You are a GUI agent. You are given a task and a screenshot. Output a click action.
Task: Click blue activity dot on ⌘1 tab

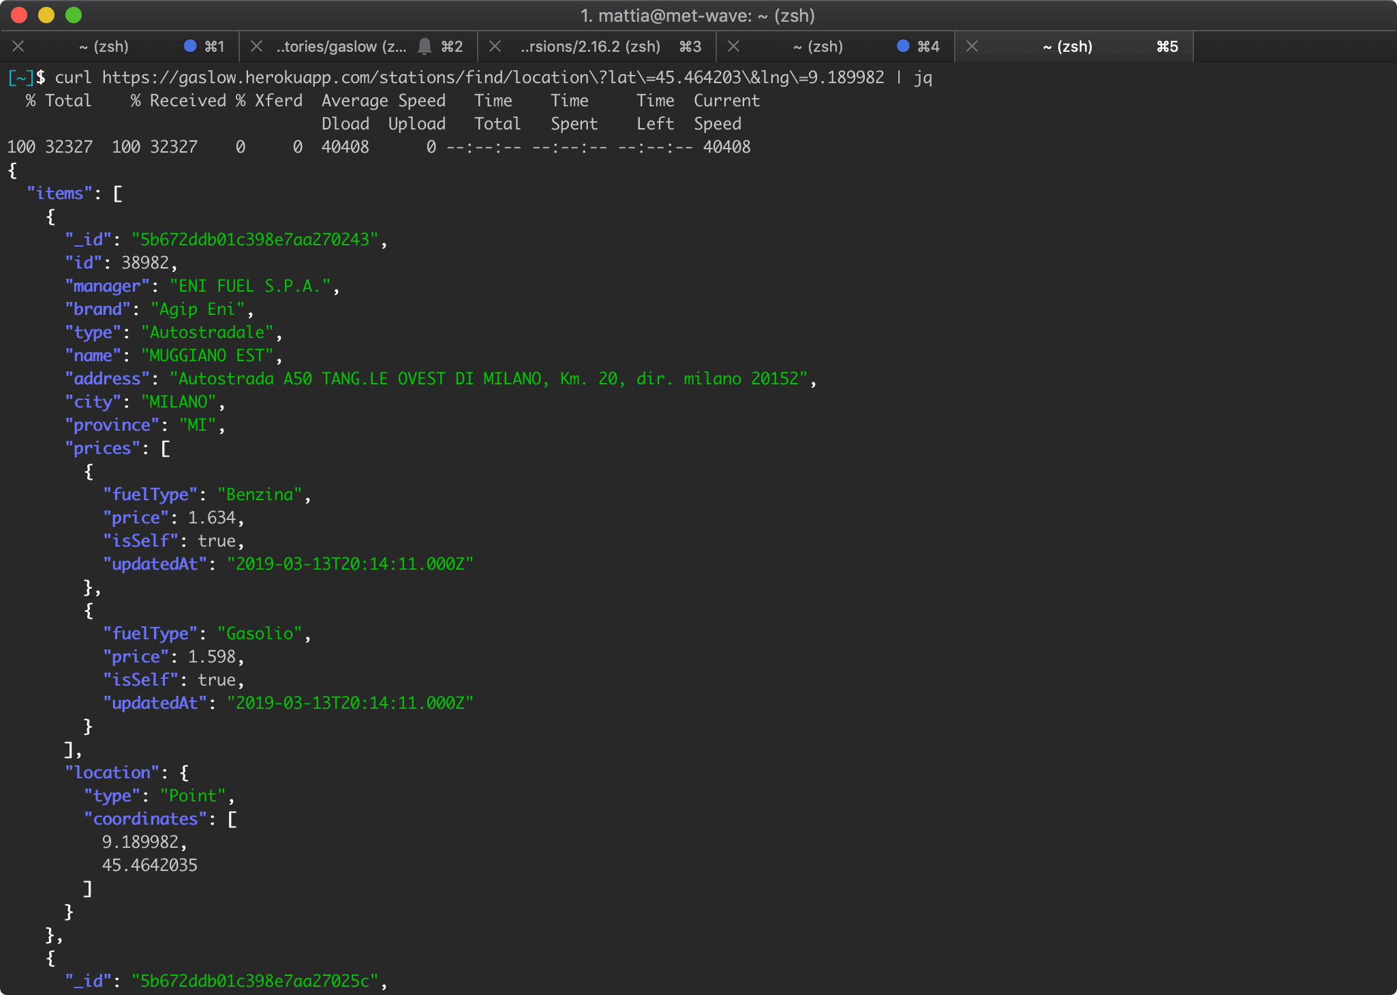190,46
